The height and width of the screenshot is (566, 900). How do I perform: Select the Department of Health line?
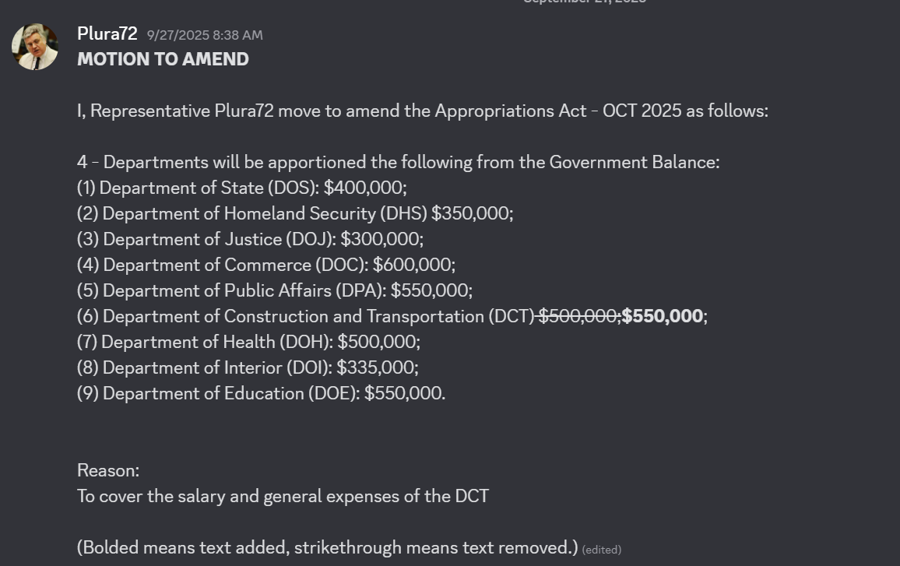tap(248, 342)
